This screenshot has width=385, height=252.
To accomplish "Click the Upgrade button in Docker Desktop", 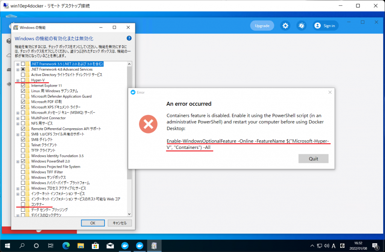I will coord(262,26).
